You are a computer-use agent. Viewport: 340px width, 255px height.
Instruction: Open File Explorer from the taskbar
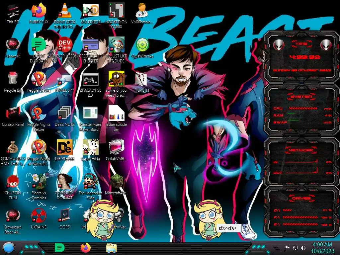(112, 248)
